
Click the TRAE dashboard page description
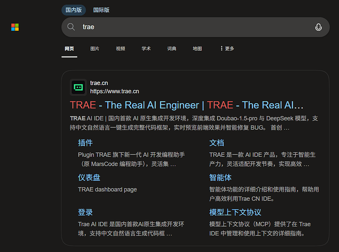point(107,190)
